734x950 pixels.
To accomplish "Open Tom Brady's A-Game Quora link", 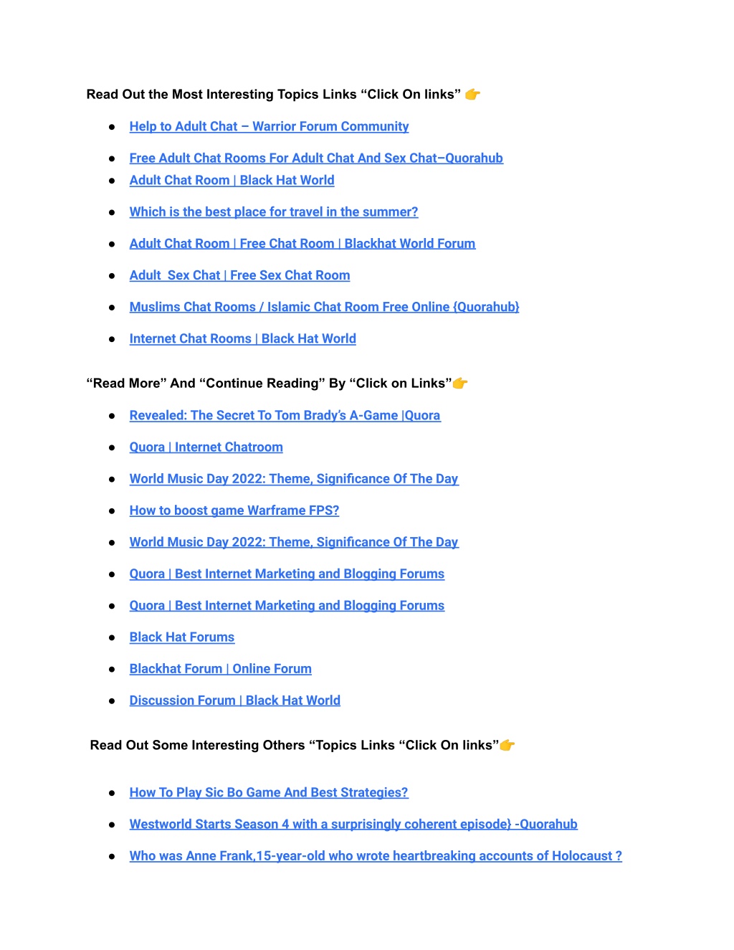I will 285,416.
